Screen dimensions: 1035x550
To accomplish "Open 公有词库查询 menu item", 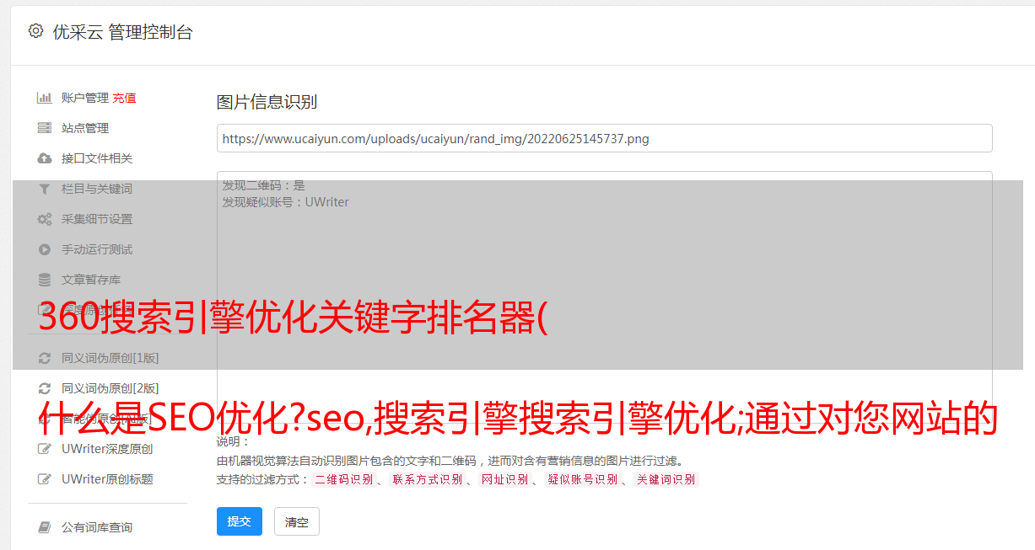I will [97, 527].
